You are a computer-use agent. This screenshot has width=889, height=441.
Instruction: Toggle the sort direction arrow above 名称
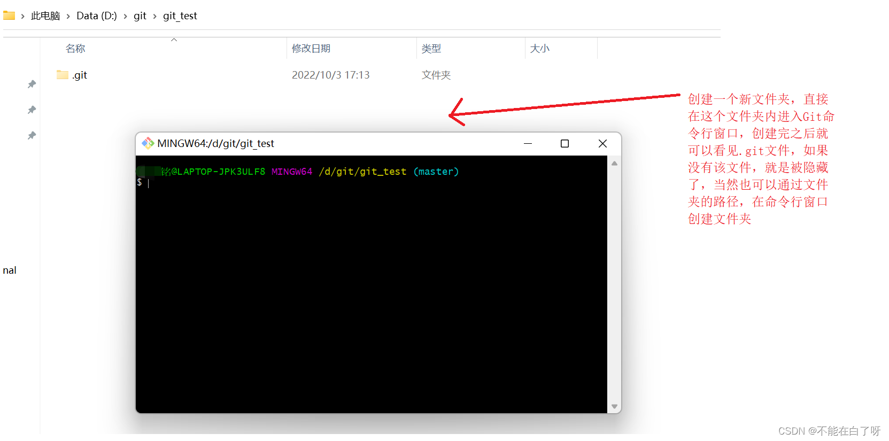pyautogui.click(x=174, y=40)
